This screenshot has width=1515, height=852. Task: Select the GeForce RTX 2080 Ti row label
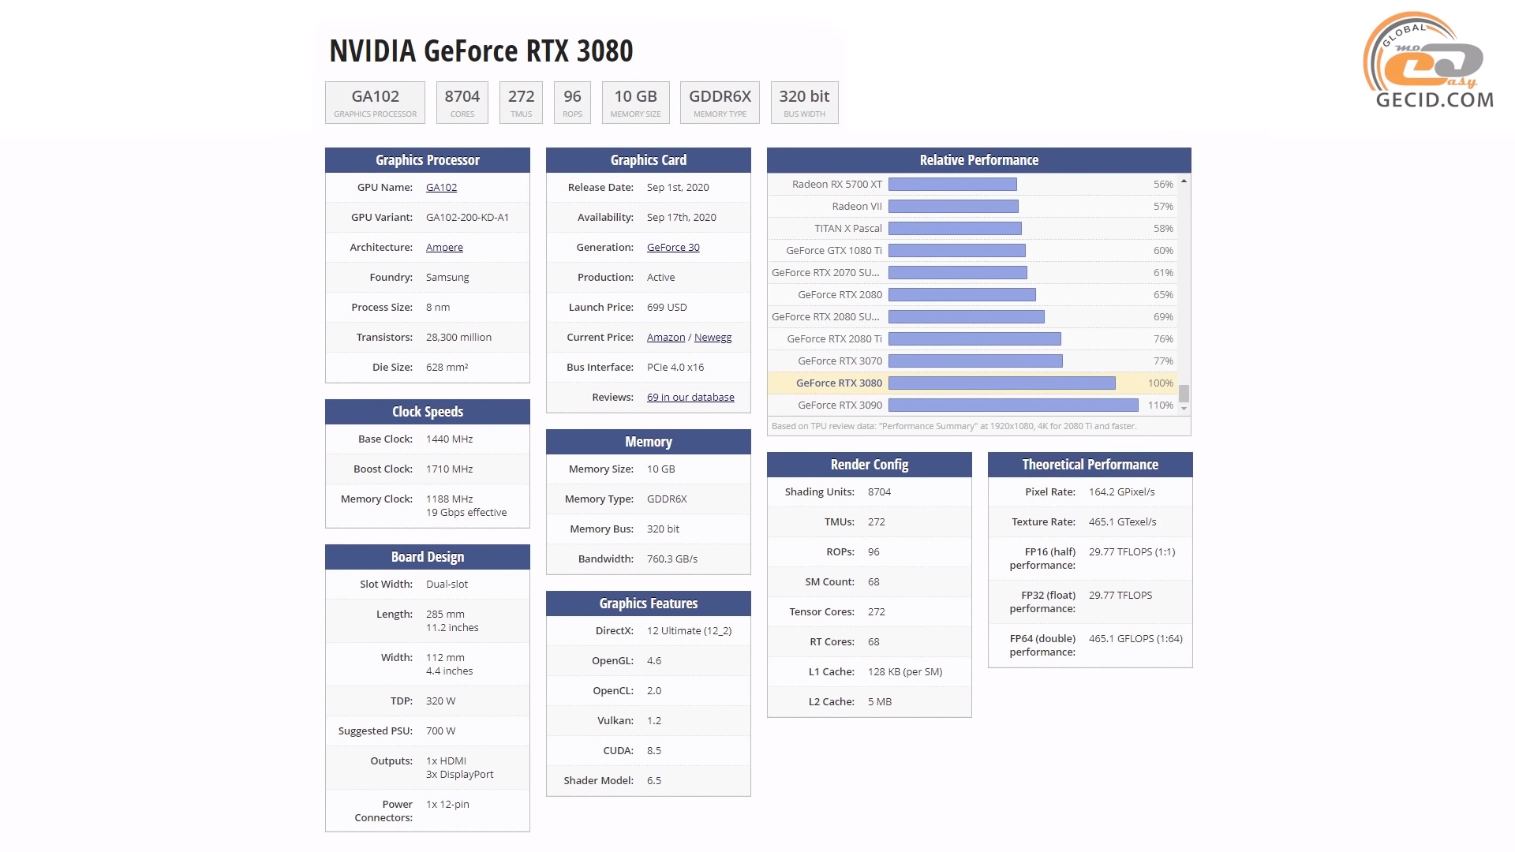[834, 338]
